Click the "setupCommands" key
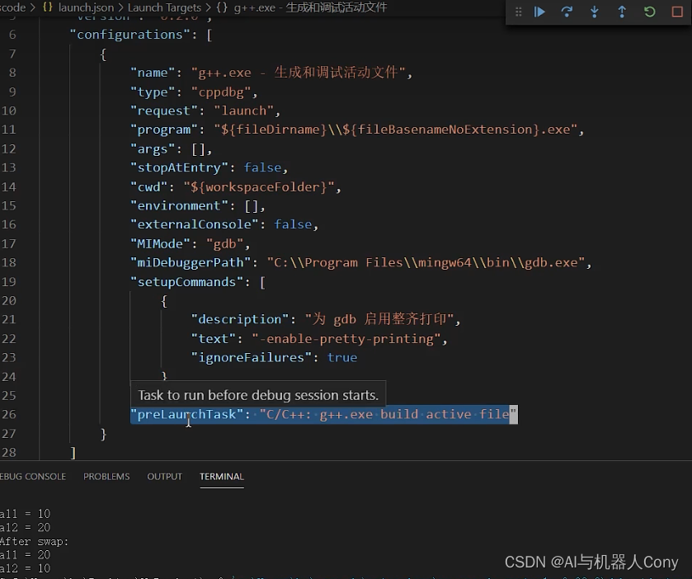 click(186, 281)
